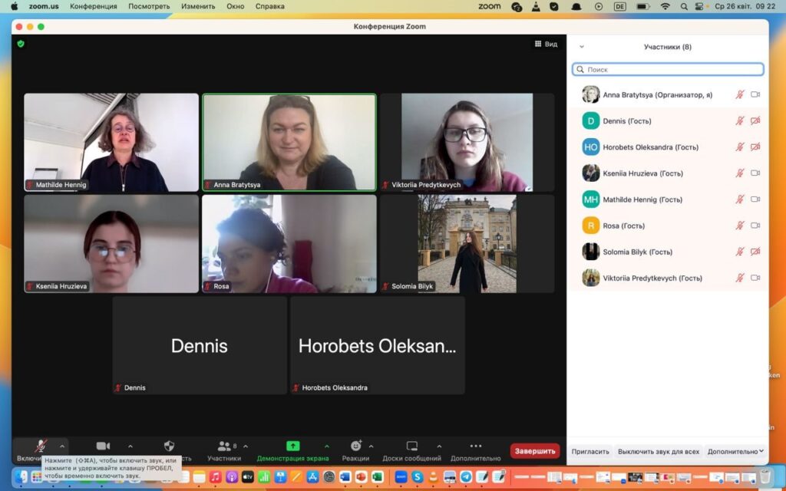The height and width of the screenshot is (491, 786).
Task: Select Solomia Bilyk's video tile
Action: [467, 243]
